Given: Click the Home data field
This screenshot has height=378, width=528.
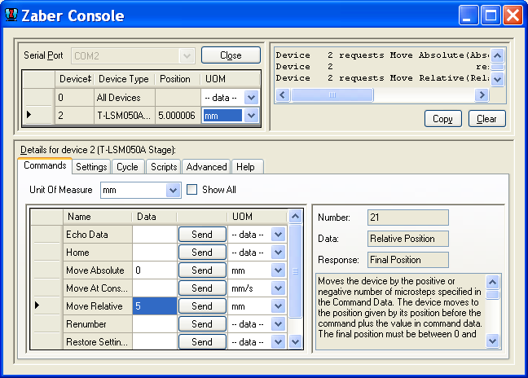Looking at the screenshot, I should pos(155,253).
